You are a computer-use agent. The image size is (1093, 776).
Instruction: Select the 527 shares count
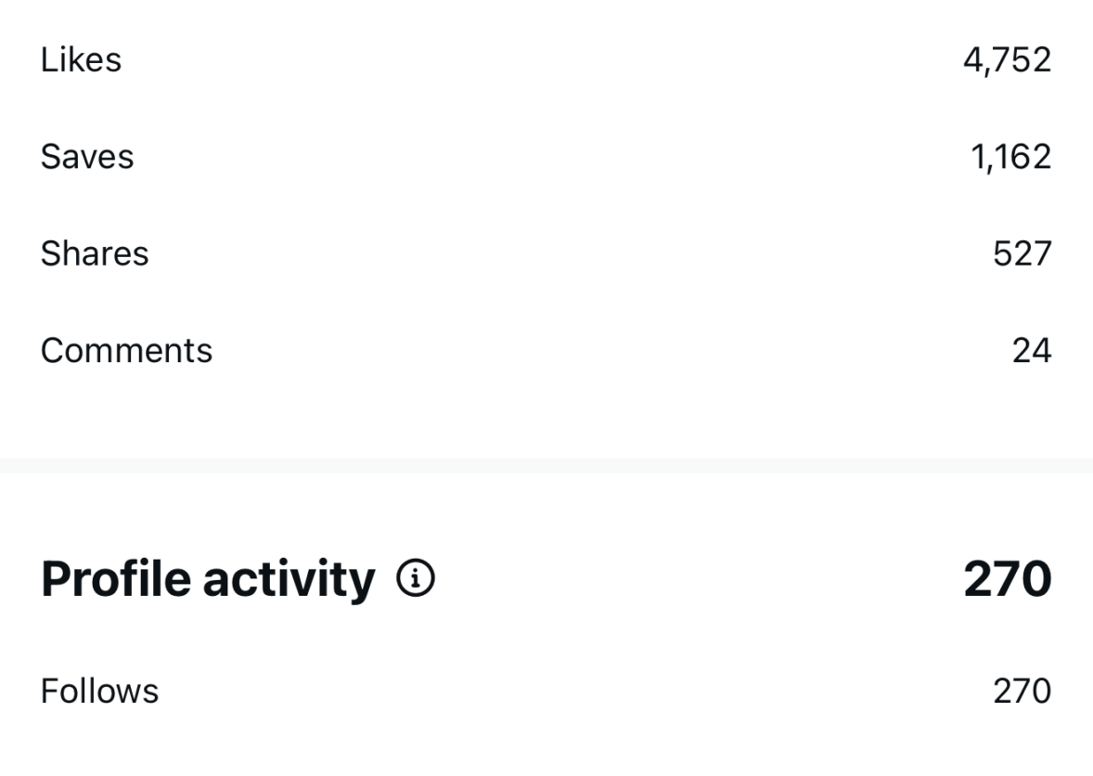coord(1022,253)
